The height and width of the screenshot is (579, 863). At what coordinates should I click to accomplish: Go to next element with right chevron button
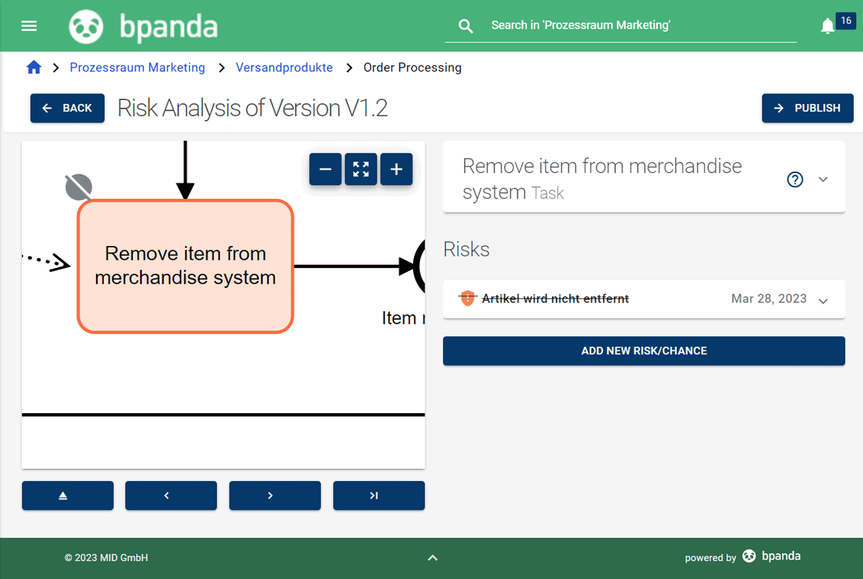click(x=275, y=495)
